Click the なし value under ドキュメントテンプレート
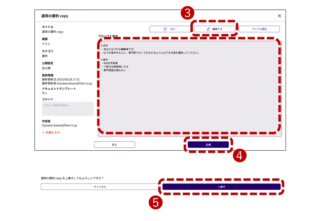Image resolution: width=320 pixels, height=221 pixels. point(45,93)
